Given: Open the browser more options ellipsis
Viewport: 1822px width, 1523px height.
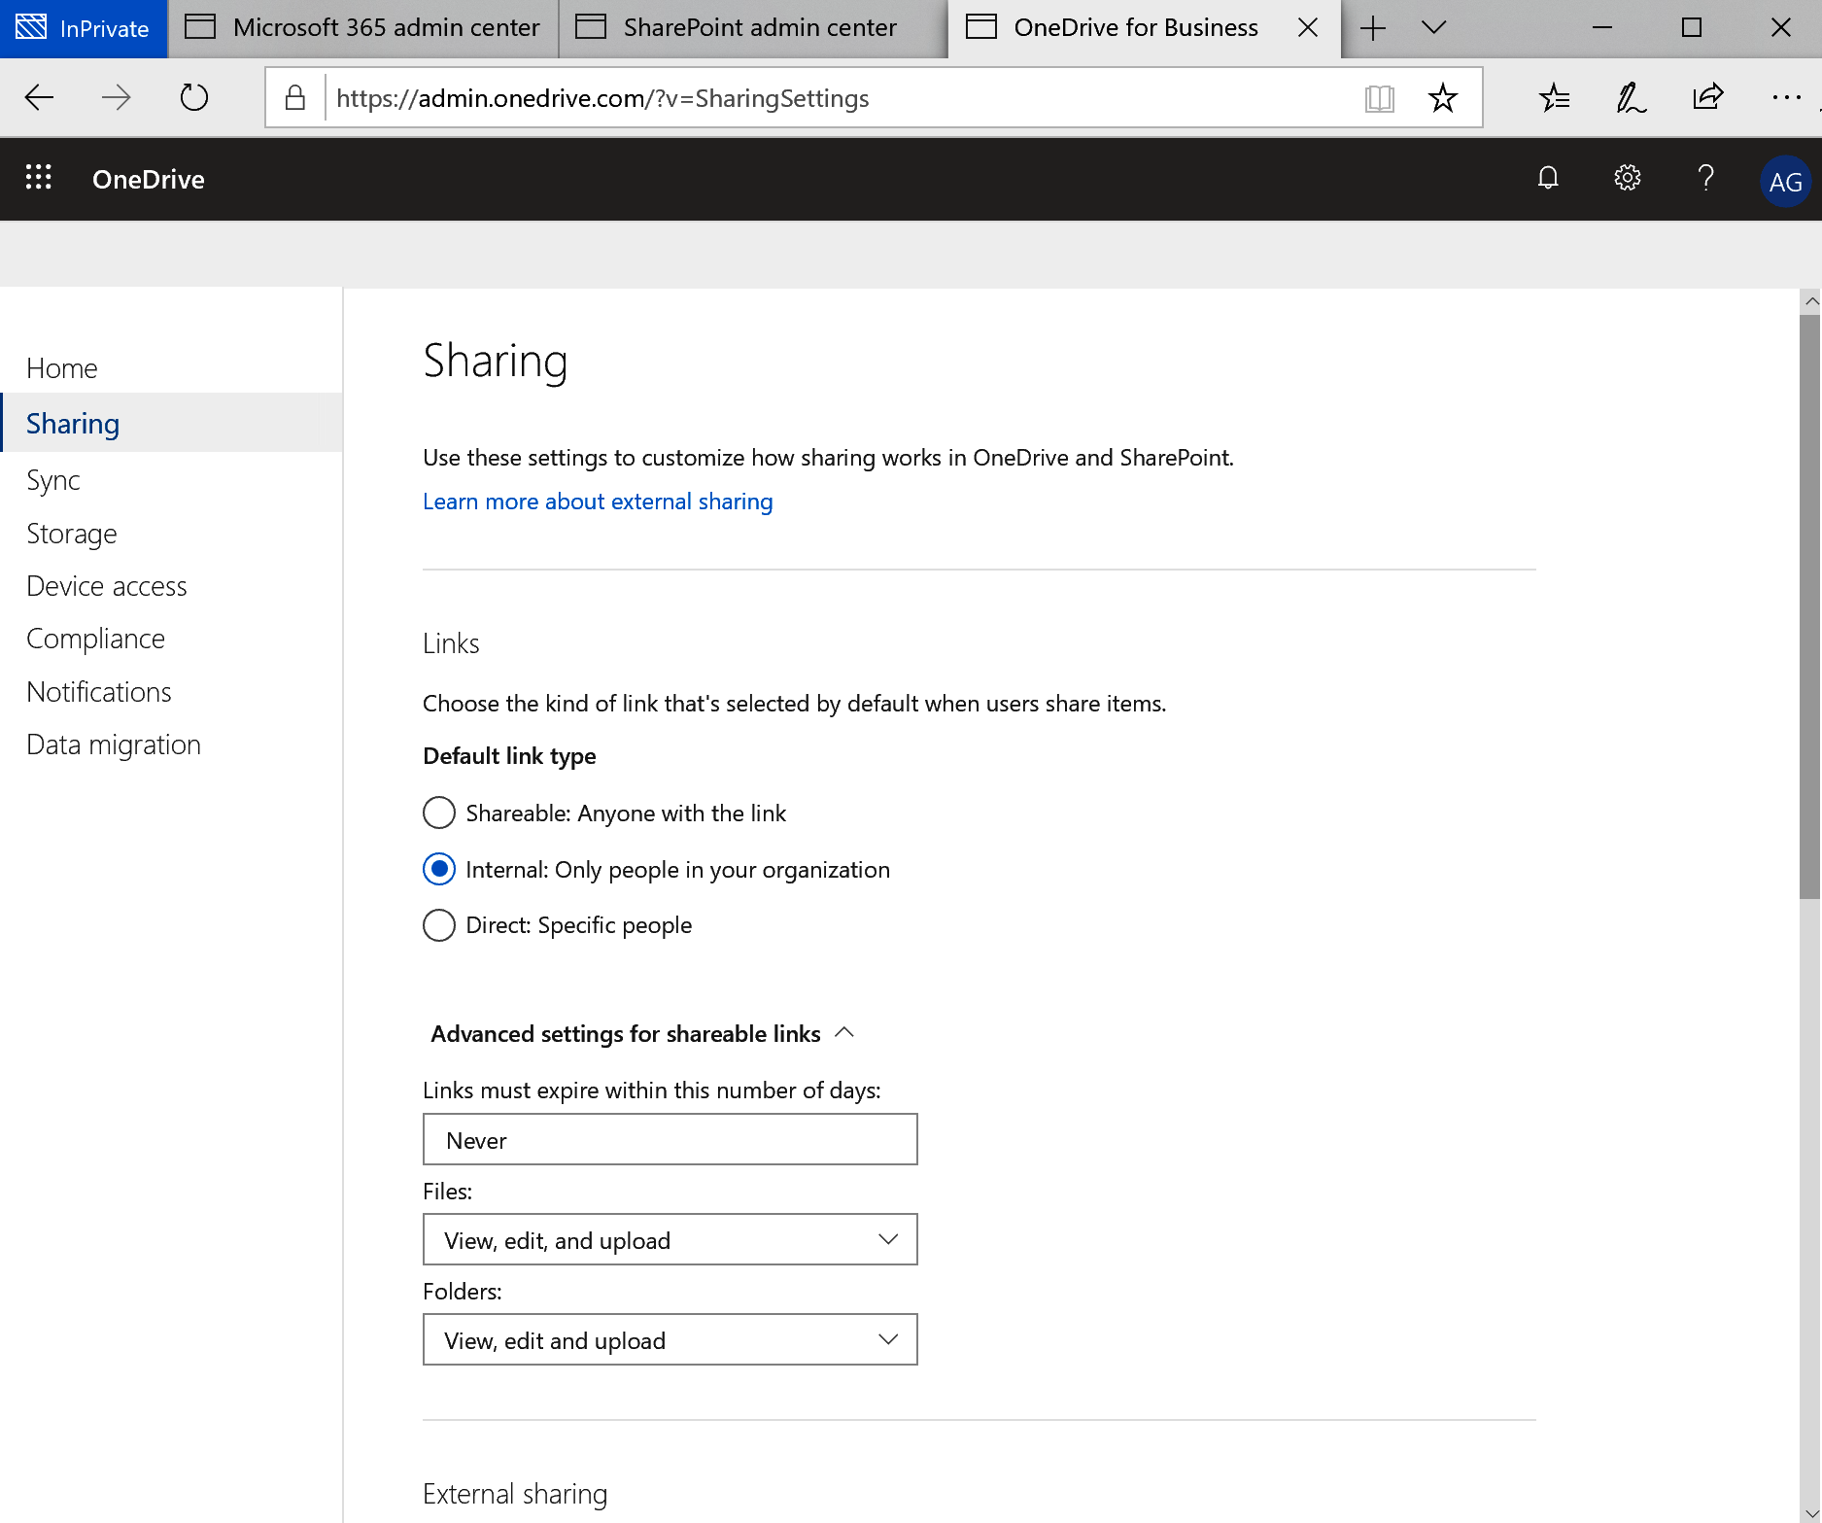Looking at the screenshot, I should 1786,97.
